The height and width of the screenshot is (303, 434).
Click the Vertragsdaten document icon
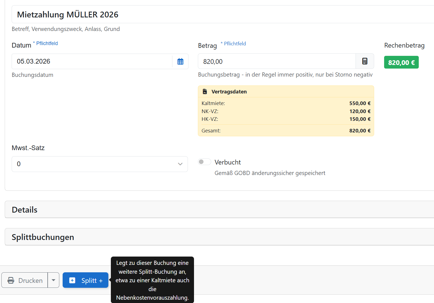point(205,92)
